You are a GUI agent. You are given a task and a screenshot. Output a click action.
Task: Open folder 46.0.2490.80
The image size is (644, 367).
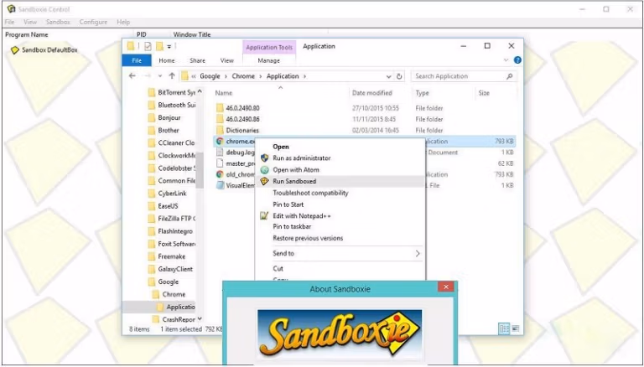coord(242,108)
